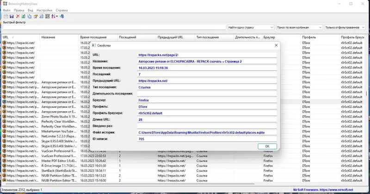Click the QR code toolbar icon
Viewport: 370px width, 194px height.
pyautogui.click(x=48, y=16)
